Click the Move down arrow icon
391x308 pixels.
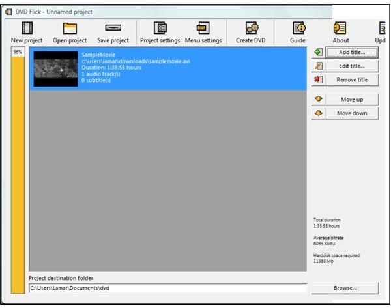pyautogui.click(x=319, y=113)
